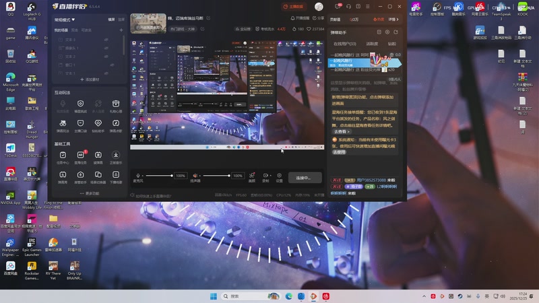This screenshot has height=303, width=539.
Task: Open the microphone device dropdown arrow
Action: coord(143,176)
